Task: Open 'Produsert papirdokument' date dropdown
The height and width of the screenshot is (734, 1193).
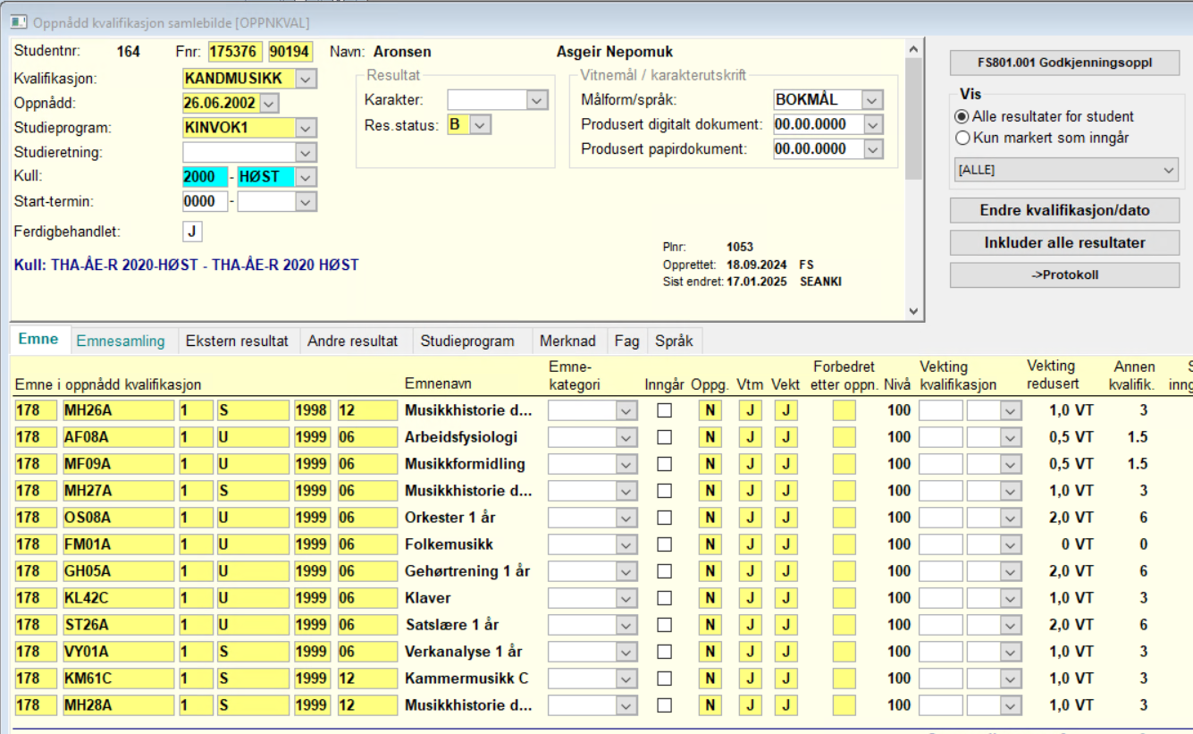Action: [873, 149]
